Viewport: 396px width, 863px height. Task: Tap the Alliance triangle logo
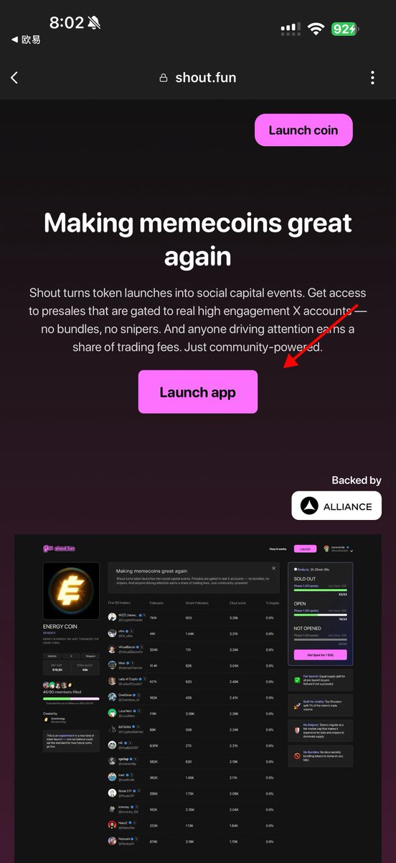click(309, 506)
